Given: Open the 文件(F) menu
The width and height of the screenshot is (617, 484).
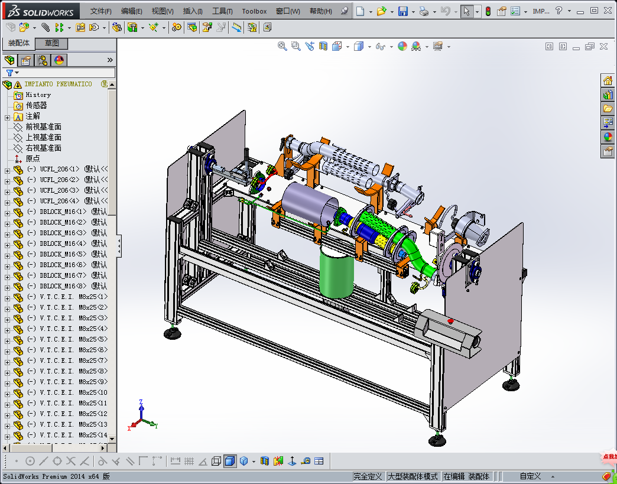Looking at the screenshot, I should 100,11.
